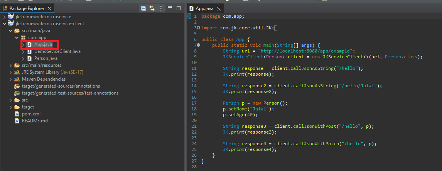The image size is (442, 171).
Task: Expand the App.java node in tree
Action: [x=23, y=45]
